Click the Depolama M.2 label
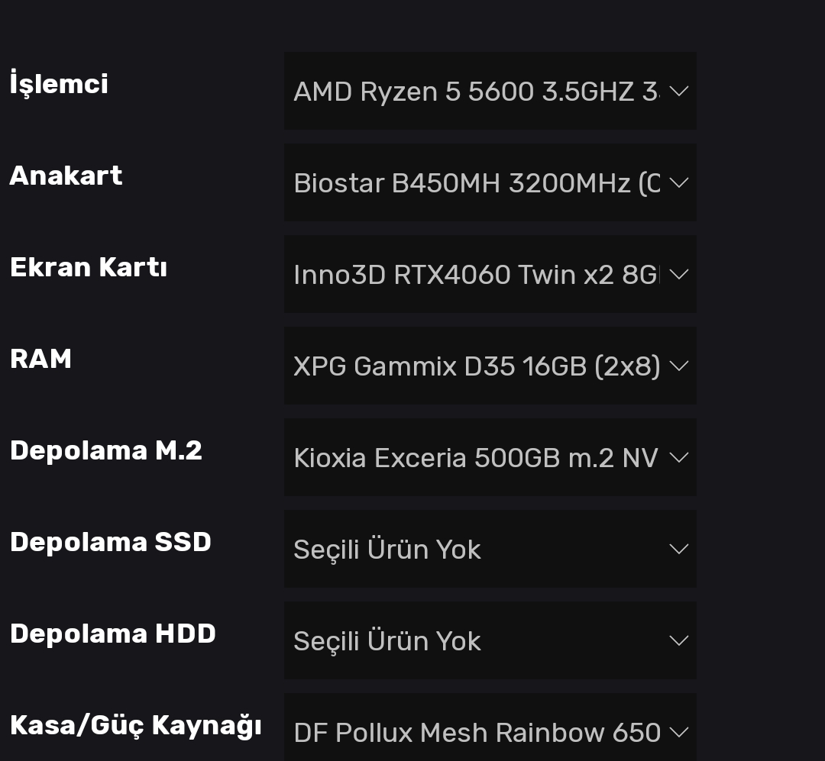Screen dimensions: 825x761 (105, 450)
